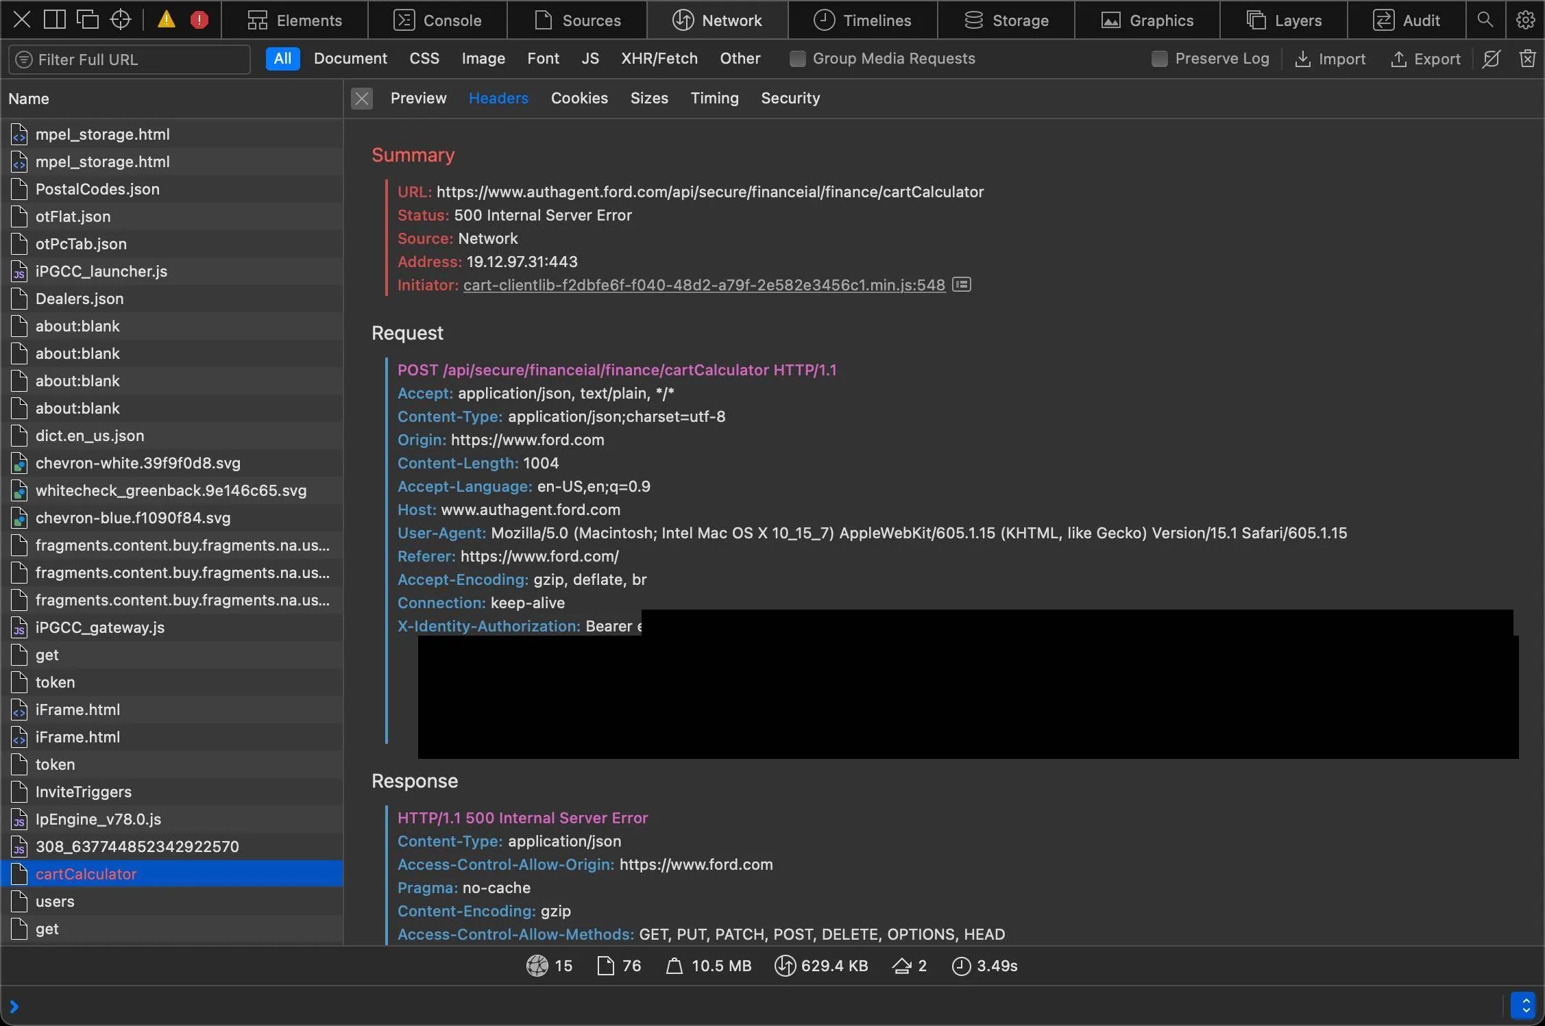Select chevron-white.39f9f0d8.svg request
1545x1026 pixels.
tap(171, 463)
